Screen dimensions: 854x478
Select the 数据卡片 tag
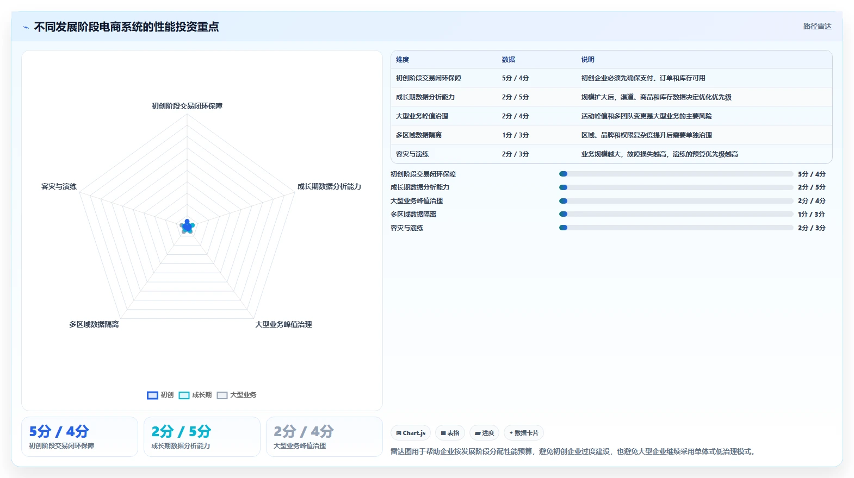coord(524,433)
